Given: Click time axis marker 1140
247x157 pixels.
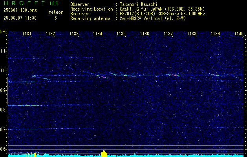Looking at the screenshot, I should [x=239, y=33].
